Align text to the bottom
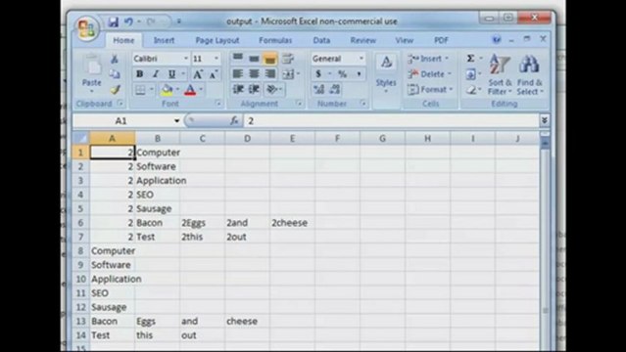 point(269,59)
